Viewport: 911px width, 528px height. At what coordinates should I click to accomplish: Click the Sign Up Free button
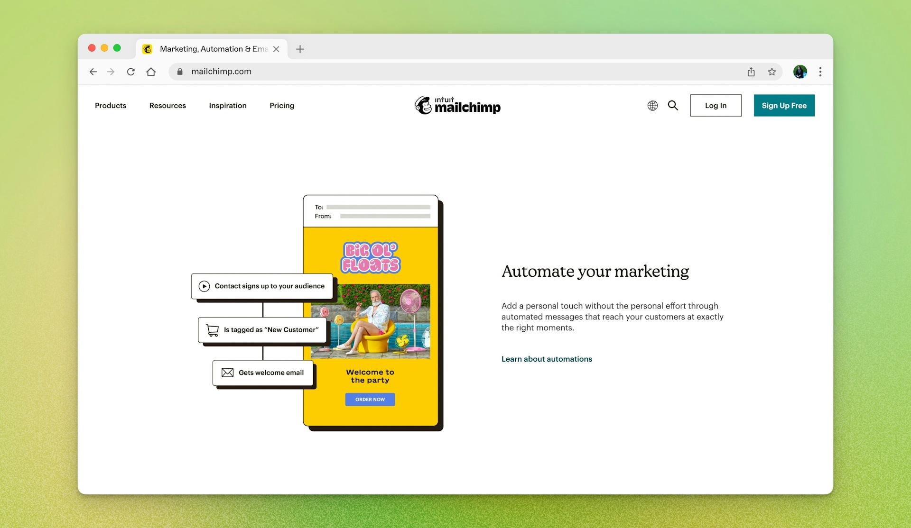(x=784, y=105)
